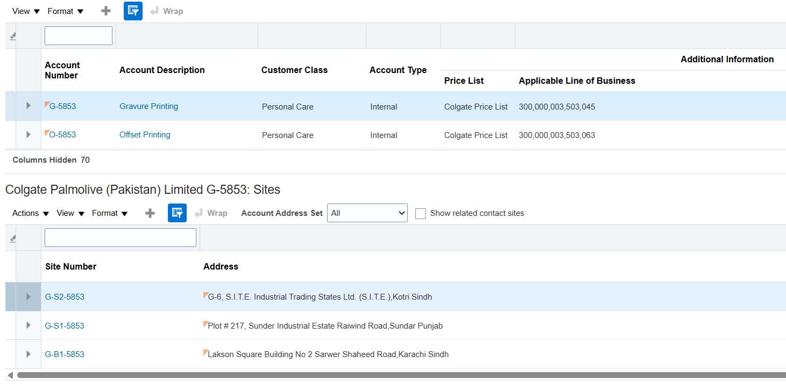Open the View menu in accounts toolbar
The width and height of the screenshot is (786, 385).
tap(26, 11)
